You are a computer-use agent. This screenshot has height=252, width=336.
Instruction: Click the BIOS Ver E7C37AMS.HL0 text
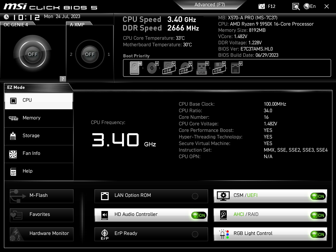[x=245, y=49]
